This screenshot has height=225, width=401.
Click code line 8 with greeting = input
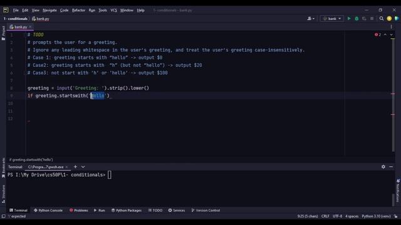coord(88,88)
